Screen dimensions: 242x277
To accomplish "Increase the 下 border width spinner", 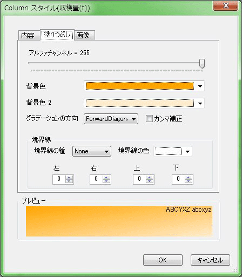I will click(x=189, y=177).
